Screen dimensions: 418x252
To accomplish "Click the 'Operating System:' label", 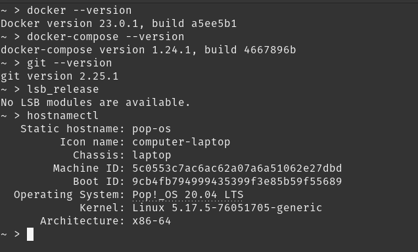I will (69, 195).
